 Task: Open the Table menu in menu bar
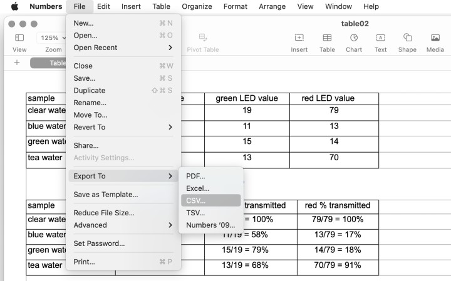pos(162,6)
